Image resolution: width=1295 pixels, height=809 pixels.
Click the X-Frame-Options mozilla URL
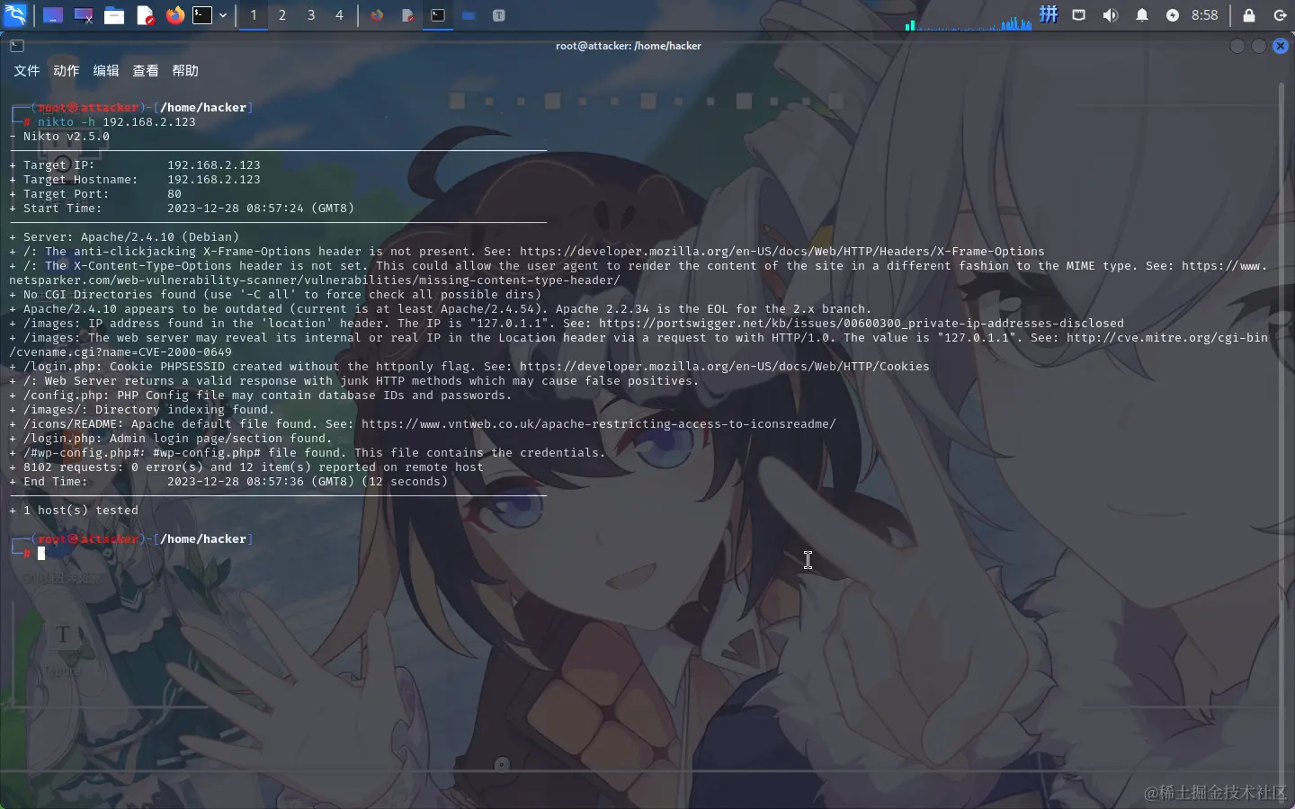(782, 252)
